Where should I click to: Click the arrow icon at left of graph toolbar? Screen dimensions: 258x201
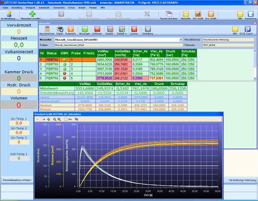coord(37,119)
